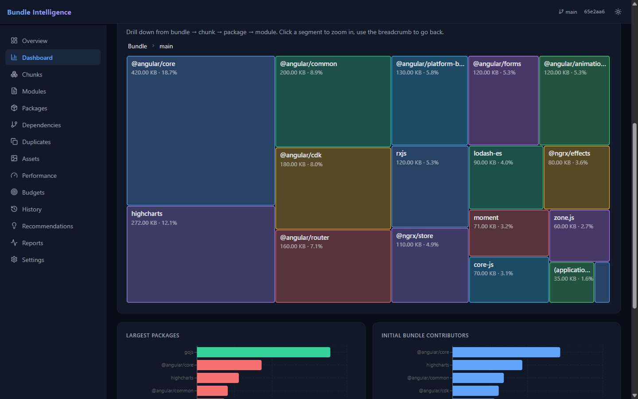This screenshot has height=399, width=638.
Task: Select Duplicates from the sidebar
Action: click(x=53, y=142)
